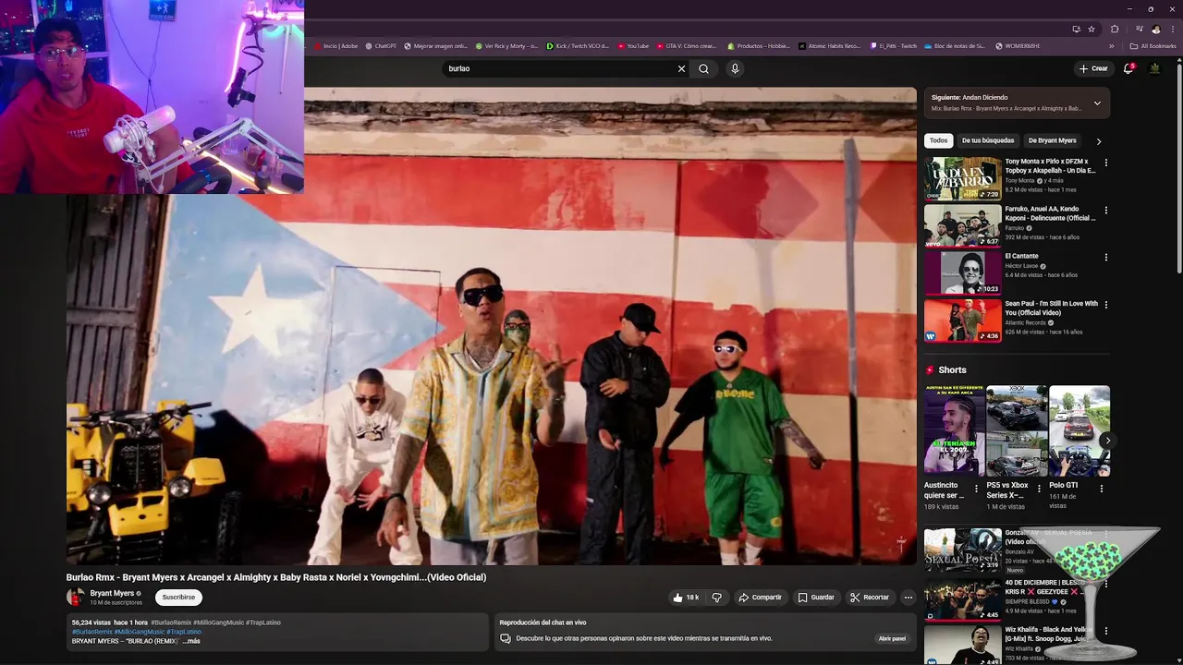
Task: Open options menu for Sean Paul video
Action: click(1105, 305)
